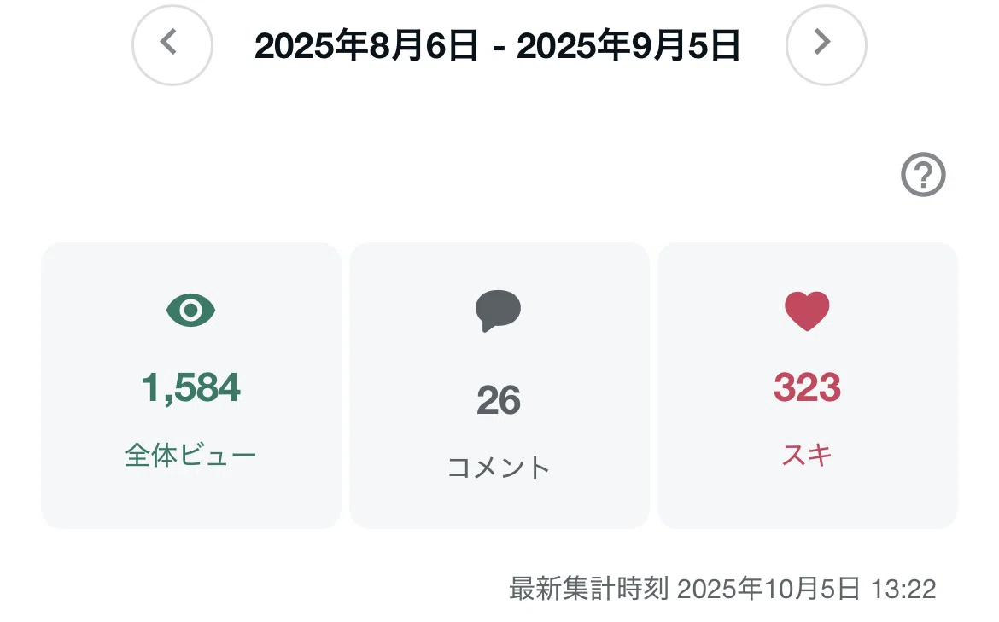Screen dimensions: 999x622
Task: Open the help question mark icon
Action: pyautogui.click(x=922, y=174)
